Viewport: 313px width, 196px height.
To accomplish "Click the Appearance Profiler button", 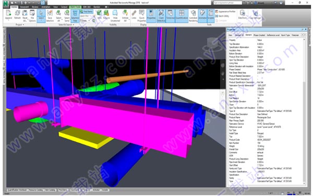I will pos(225,11).
